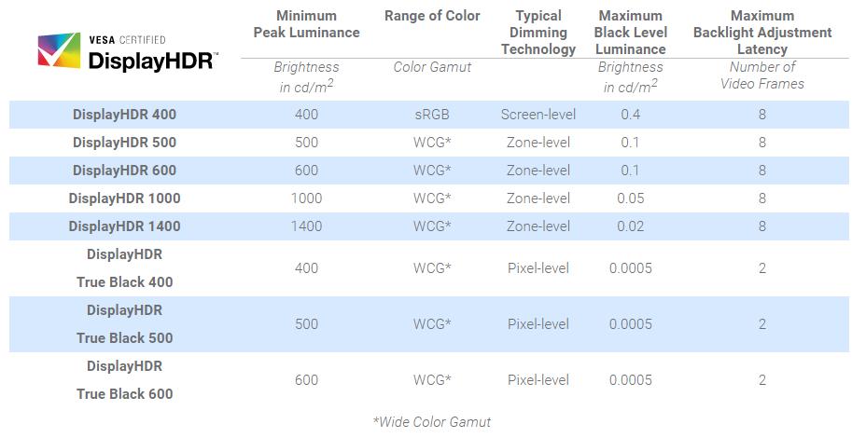852x438 pixels.
Task: Click the DisplayHDR True Black 600 label
Action: coord(124,380)
